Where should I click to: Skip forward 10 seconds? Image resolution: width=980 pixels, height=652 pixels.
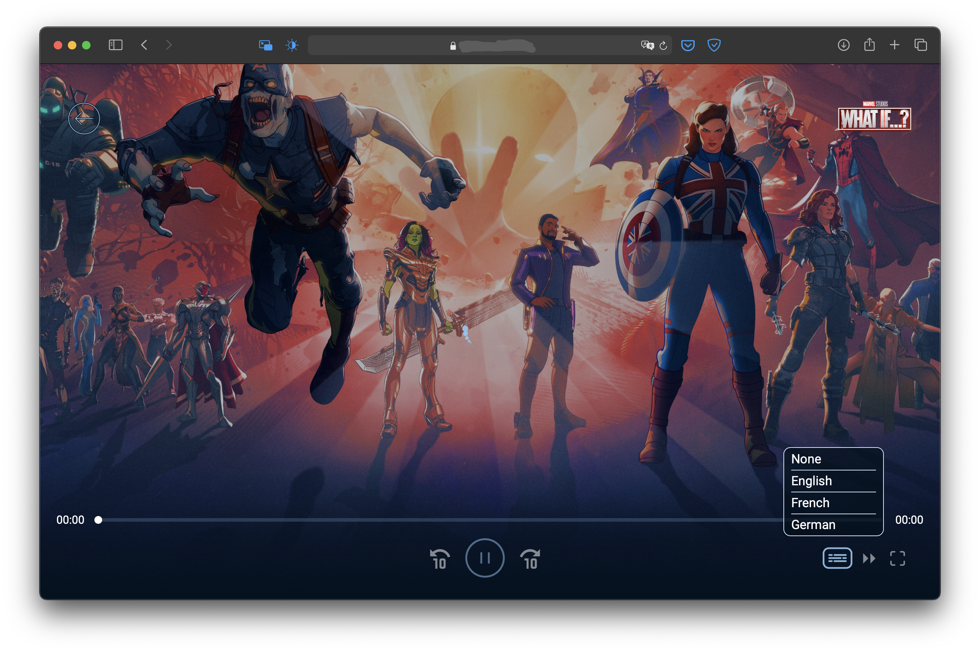530,558
